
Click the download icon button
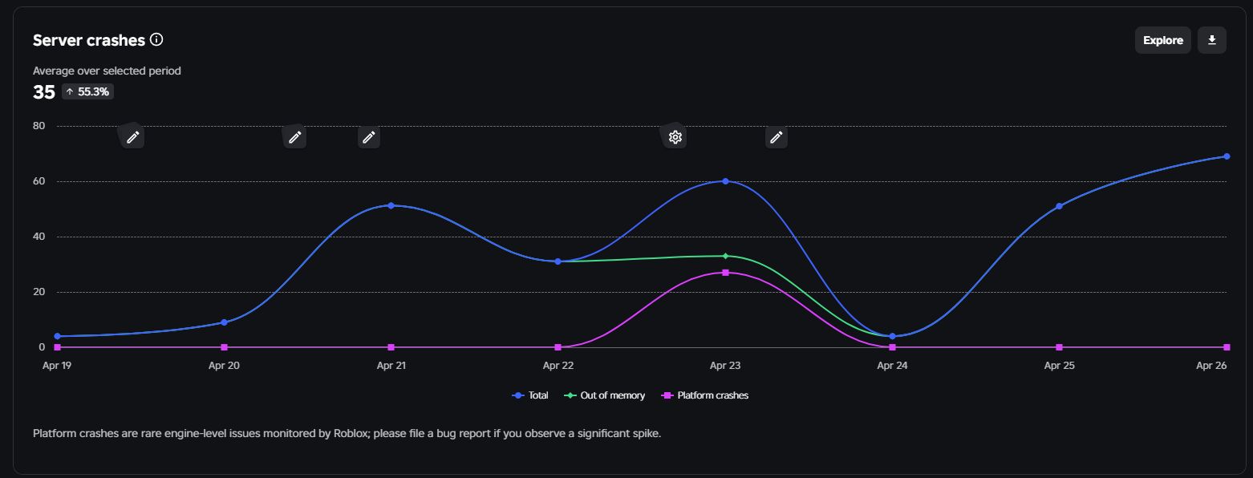(1211, 40)
